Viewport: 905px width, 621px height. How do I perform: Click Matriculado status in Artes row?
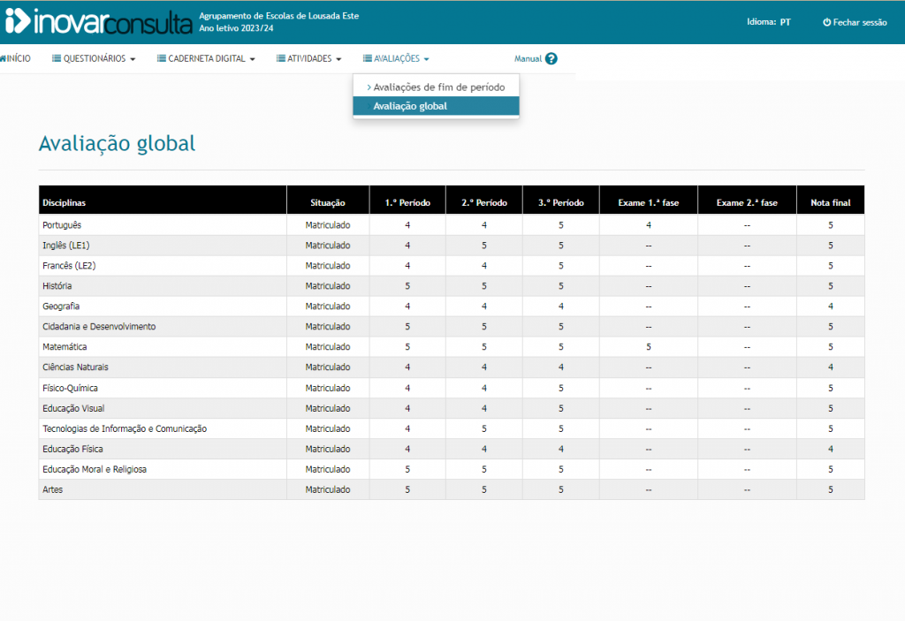pyautogui.click(x=328, y=489)
